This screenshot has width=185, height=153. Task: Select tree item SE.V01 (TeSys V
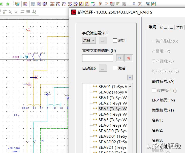tap(113, 87)
